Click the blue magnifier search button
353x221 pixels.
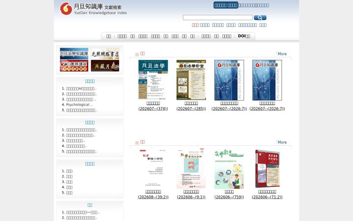[260, 18]
